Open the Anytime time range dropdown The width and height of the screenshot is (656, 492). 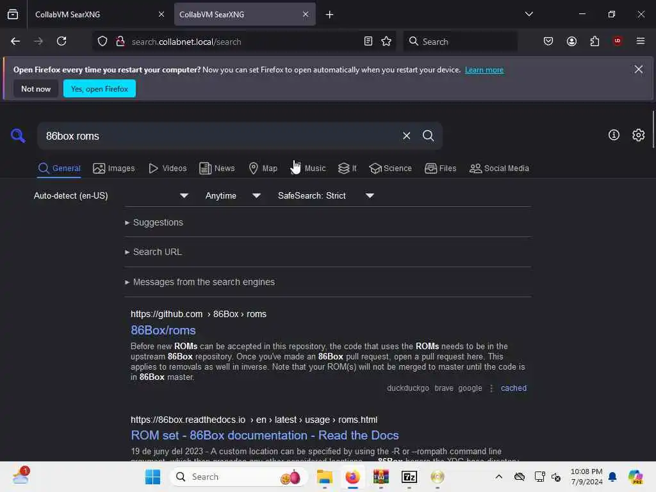(233, 195)
